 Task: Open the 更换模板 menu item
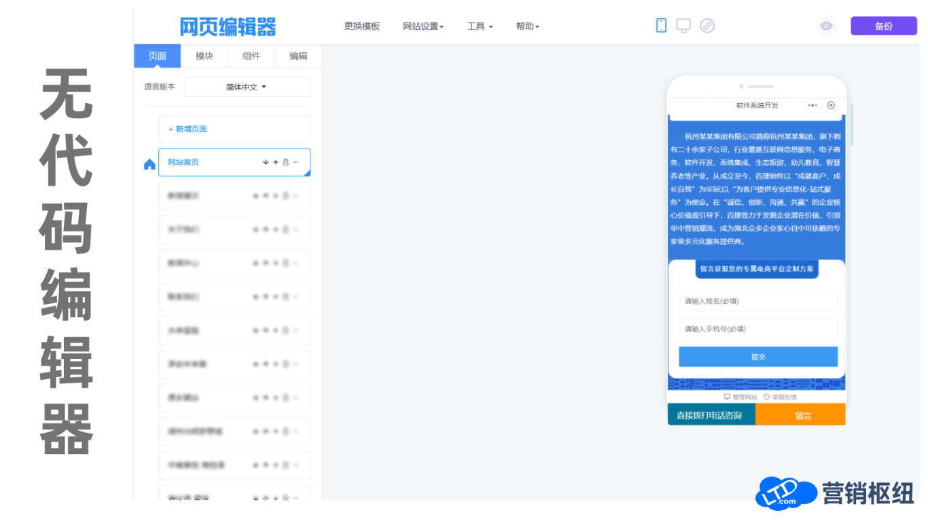coord(362,26)
